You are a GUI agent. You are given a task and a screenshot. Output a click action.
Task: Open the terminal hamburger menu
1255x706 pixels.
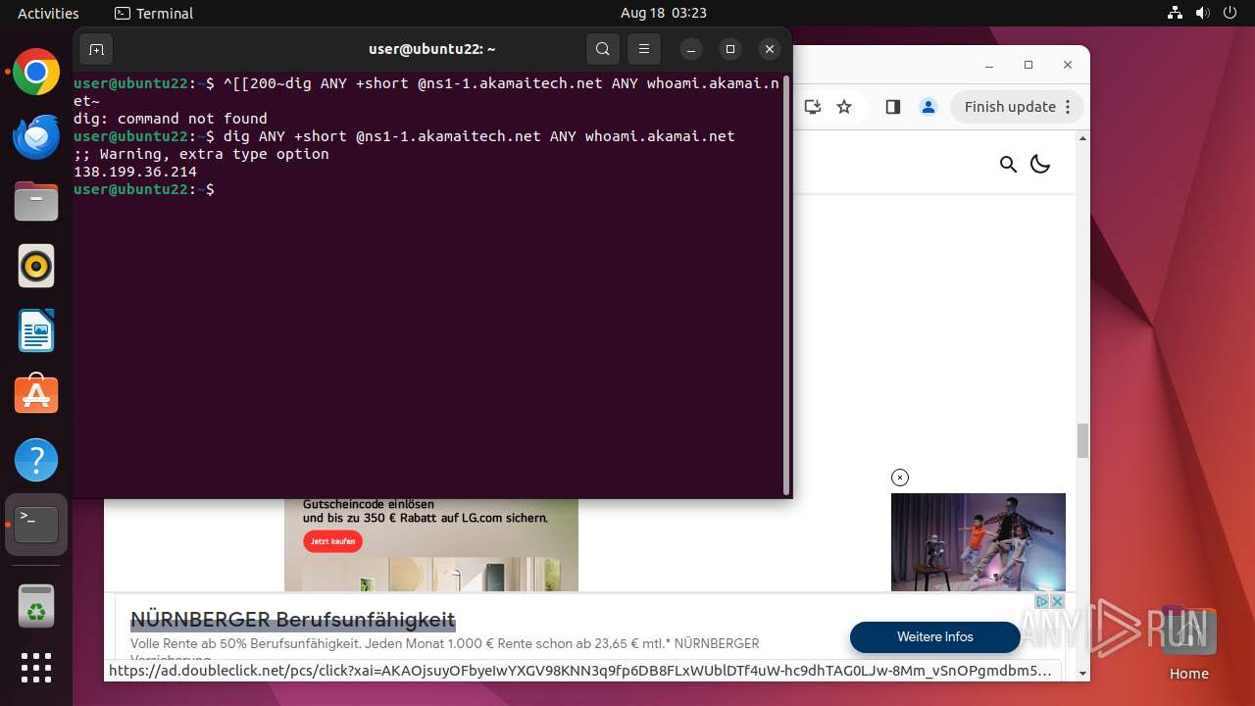(x=643, y=49)
